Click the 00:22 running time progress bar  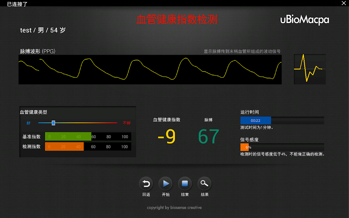click(255, 120)
